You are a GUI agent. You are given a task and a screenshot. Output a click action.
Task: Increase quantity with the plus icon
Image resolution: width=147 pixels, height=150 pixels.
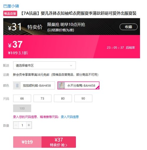tap(29, 125)
